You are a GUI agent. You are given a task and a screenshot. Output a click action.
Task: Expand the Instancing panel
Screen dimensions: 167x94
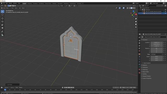(145, 70)
